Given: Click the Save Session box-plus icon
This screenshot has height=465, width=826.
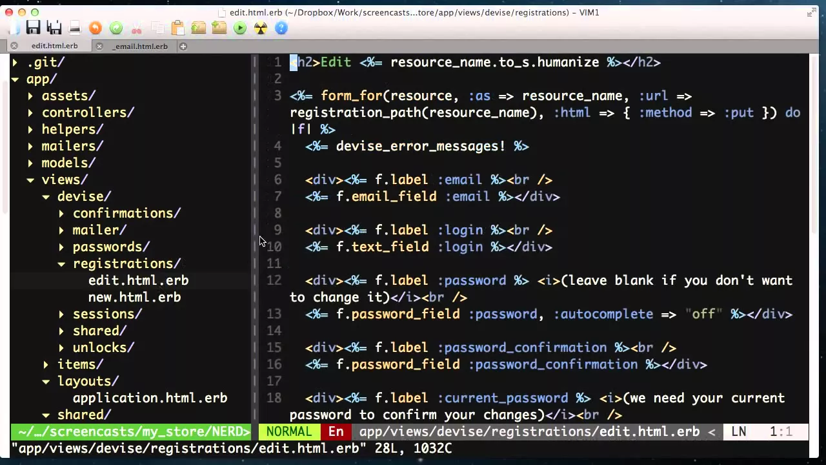Looking at the screenshot, I should 219,28.
